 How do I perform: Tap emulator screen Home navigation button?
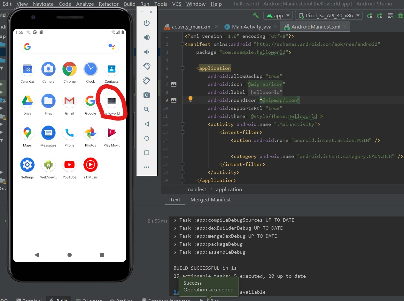pos(70,255)
